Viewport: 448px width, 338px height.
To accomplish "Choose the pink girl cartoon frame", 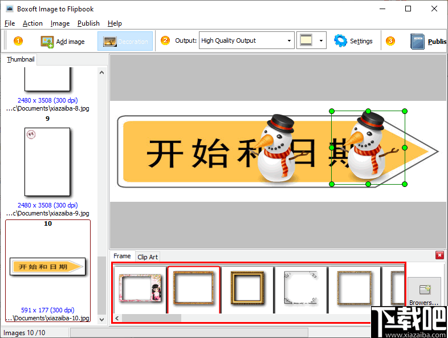I will tap(140, 288).
